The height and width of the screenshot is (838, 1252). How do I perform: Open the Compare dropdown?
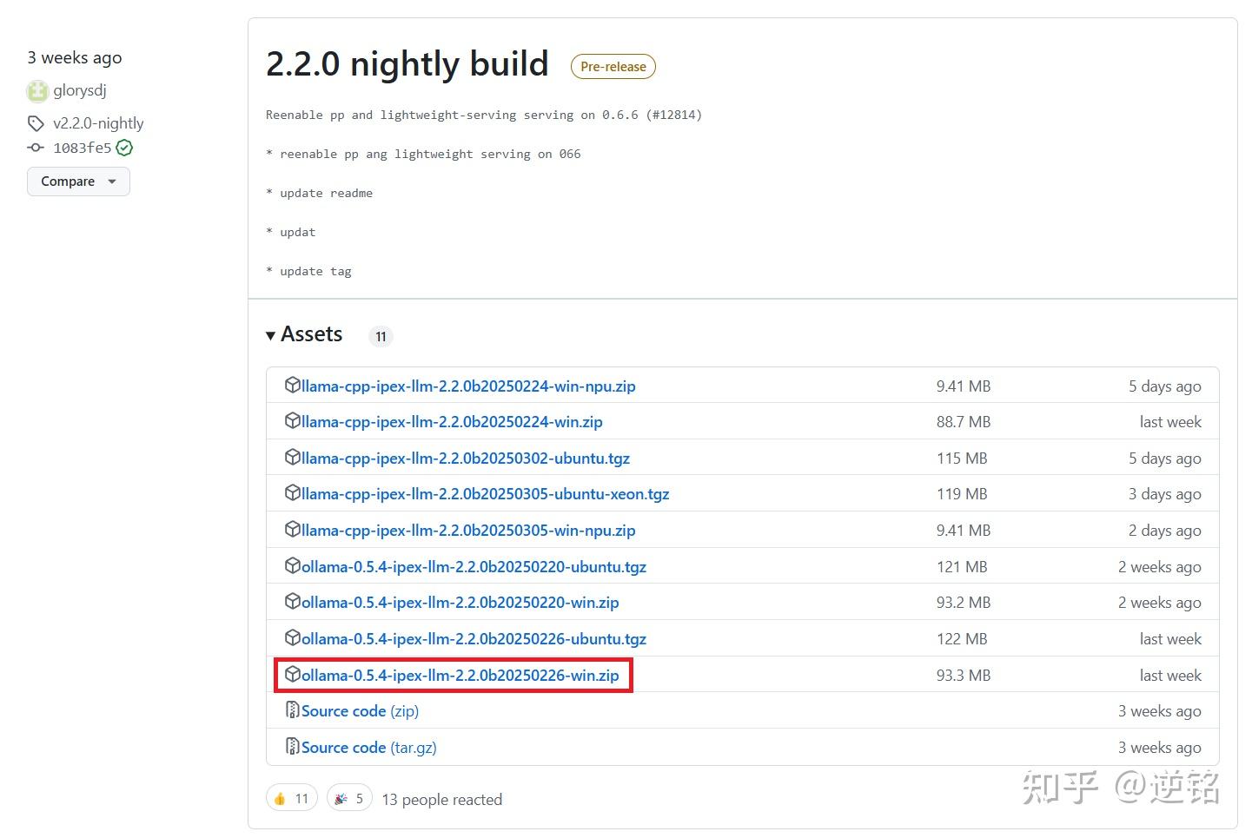[78, 181]
